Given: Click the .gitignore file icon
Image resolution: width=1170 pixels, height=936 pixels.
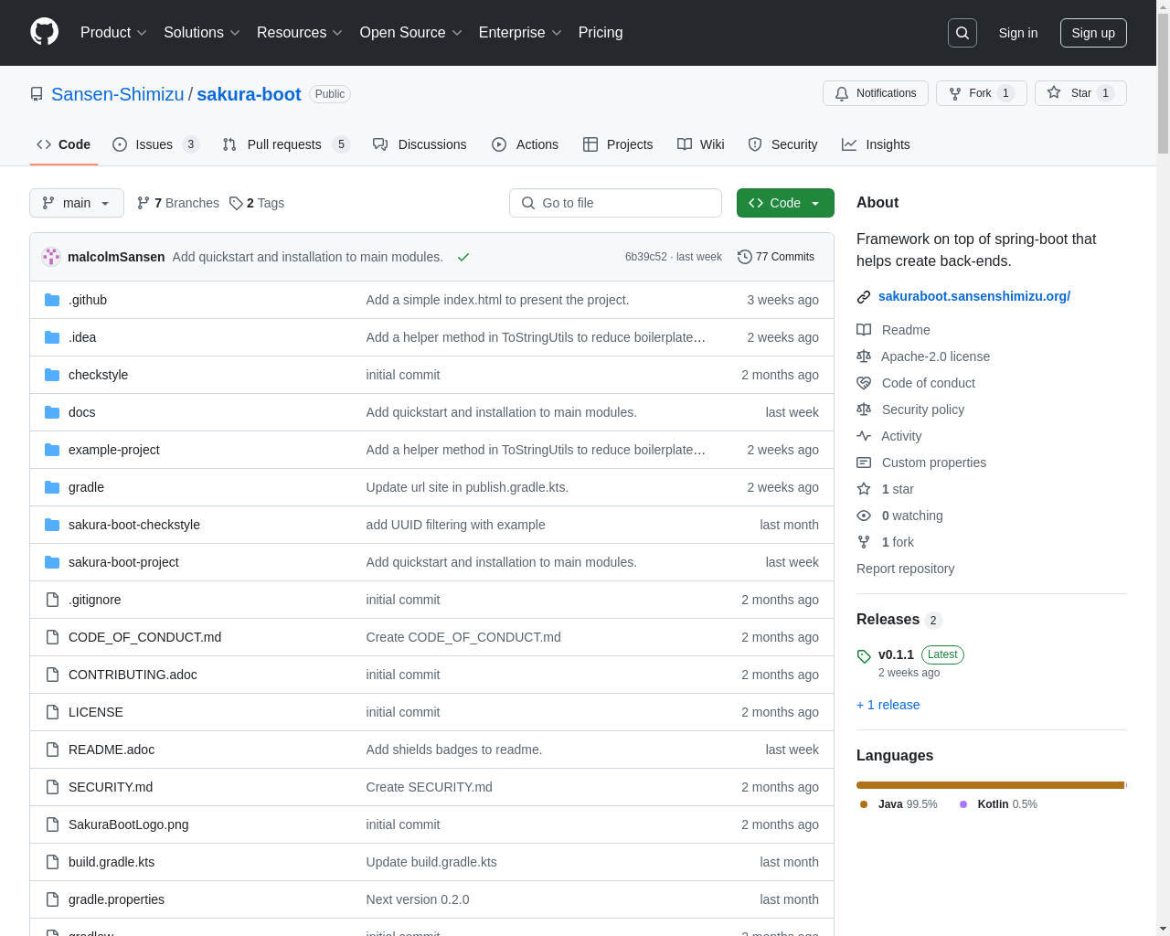Looking at the screenshot, I should (x=52, y=600).
